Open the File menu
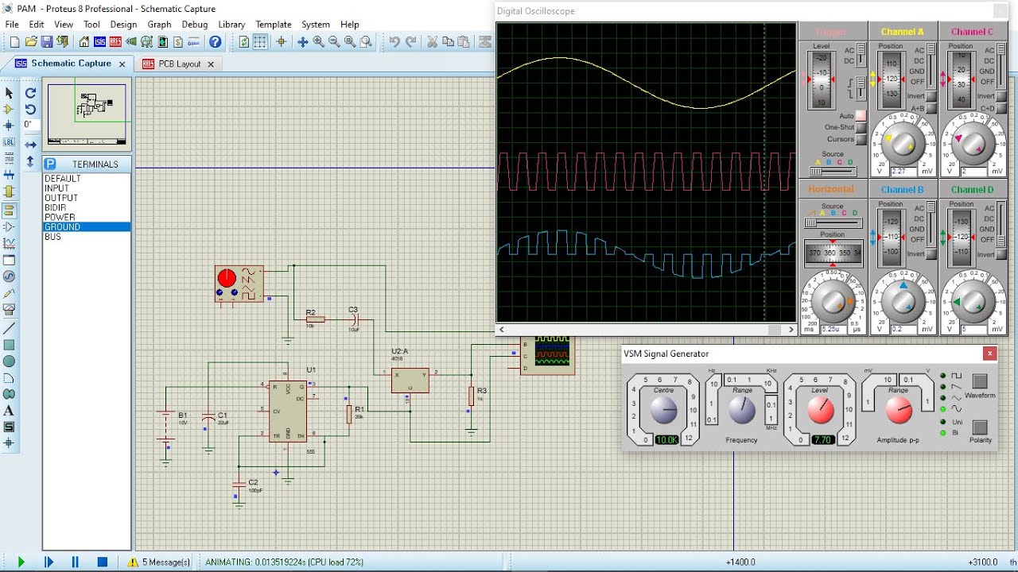1018x572 pixels. (x=12, y=25)
